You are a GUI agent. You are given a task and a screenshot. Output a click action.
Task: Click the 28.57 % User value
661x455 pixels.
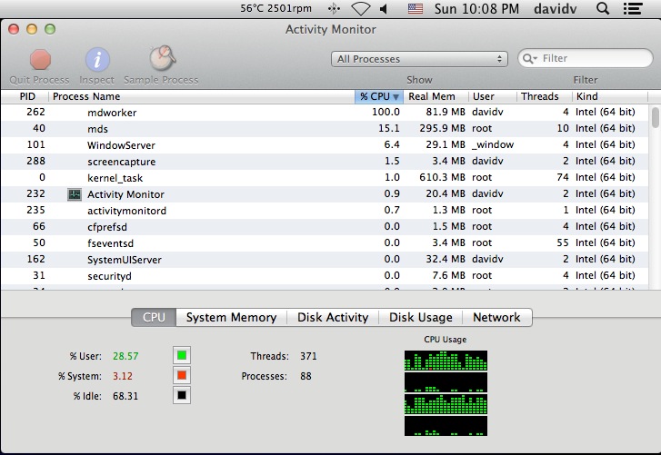point(125,356)
